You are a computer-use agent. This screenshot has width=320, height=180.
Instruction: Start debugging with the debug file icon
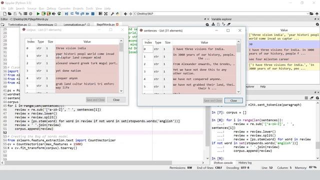pos(66,13)
